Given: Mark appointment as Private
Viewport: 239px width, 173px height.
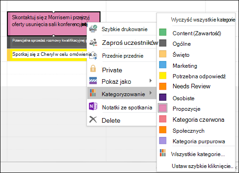Looking at the screenshot, I should 122,70.
